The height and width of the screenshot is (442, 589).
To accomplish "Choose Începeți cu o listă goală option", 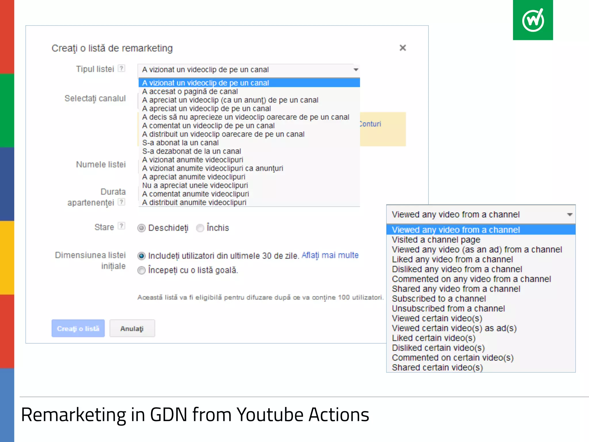I will (x=141, y=270).
